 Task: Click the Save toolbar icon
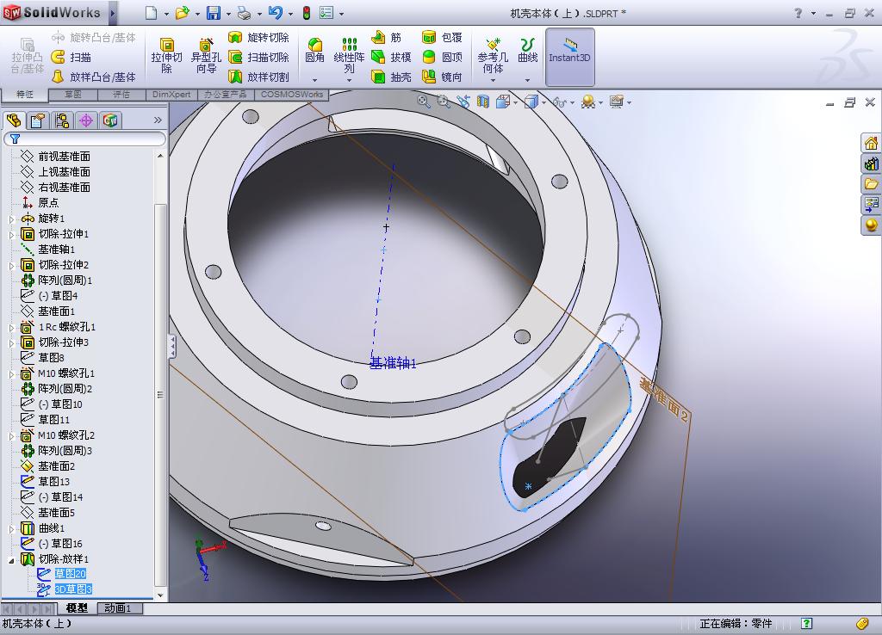214,13
